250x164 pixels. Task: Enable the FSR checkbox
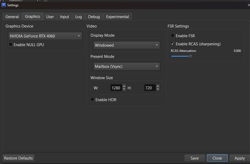click(173, 35)
